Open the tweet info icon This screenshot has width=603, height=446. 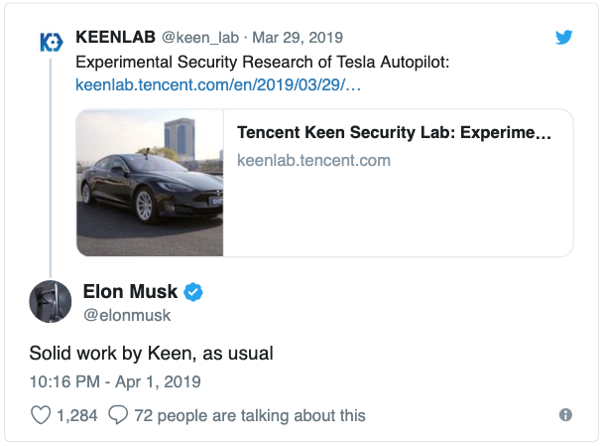pyautogui.click(x=565, y=415)
